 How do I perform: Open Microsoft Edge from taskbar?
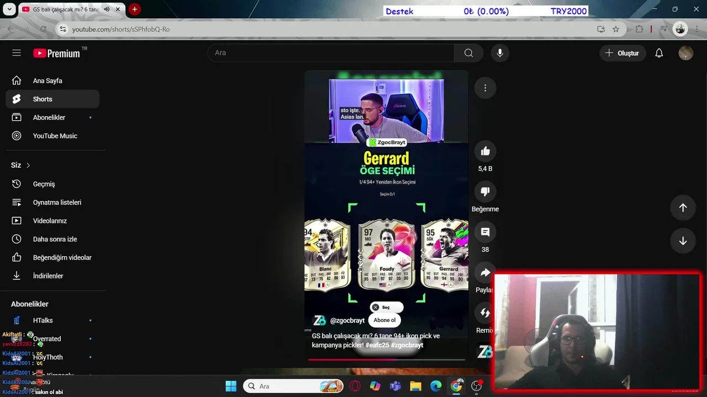tap(436, 386)
